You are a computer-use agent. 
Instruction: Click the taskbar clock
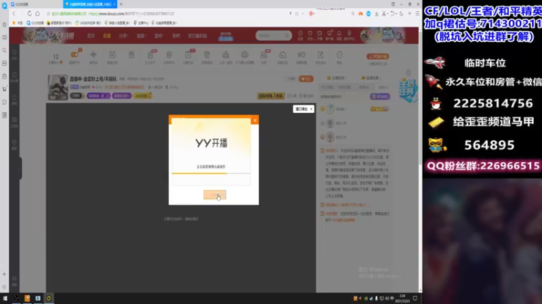coord(402,299)
